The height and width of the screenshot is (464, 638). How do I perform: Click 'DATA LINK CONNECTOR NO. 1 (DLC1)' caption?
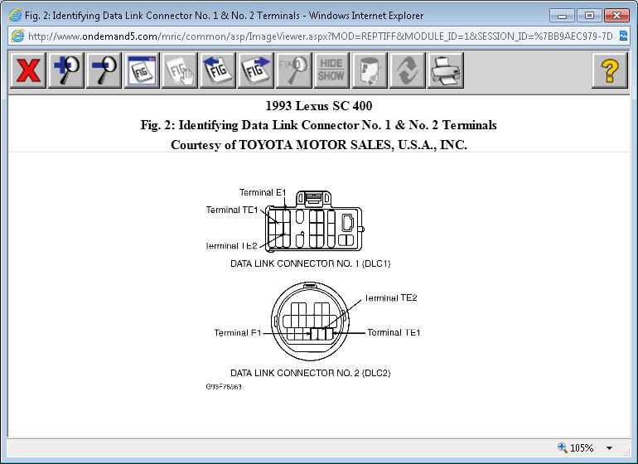coord(311,263)
